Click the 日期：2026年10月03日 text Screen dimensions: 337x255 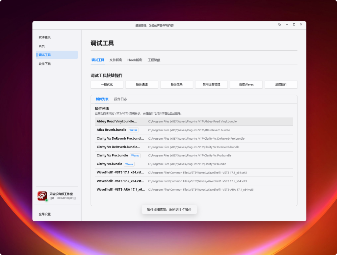[x=63, y=198]
